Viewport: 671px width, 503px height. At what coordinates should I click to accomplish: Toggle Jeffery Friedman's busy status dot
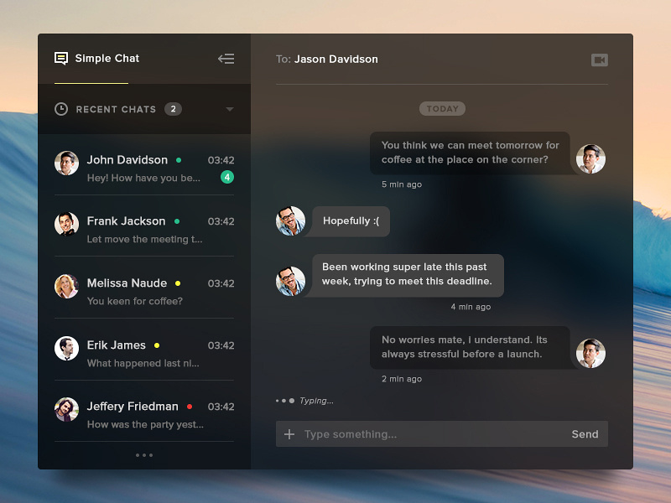[x=190, y=407]
